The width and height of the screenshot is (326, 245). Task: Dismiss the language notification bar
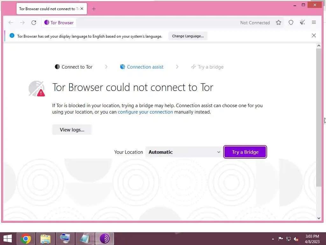tap(314, 36)
